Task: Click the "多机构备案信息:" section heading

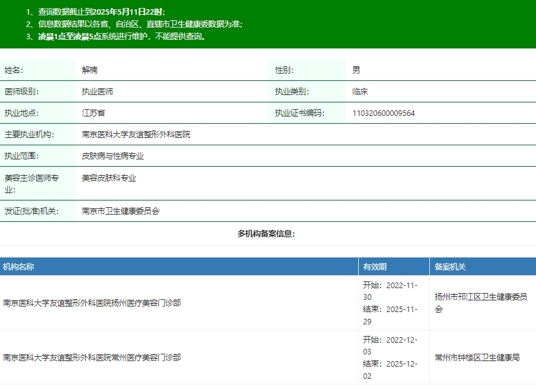Action: pyautogui.click(x=266, y=234)
